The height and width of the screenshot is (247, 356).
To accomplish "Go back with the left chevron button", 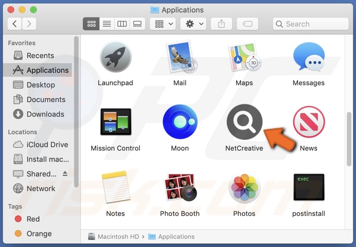I will click(15, 24).
